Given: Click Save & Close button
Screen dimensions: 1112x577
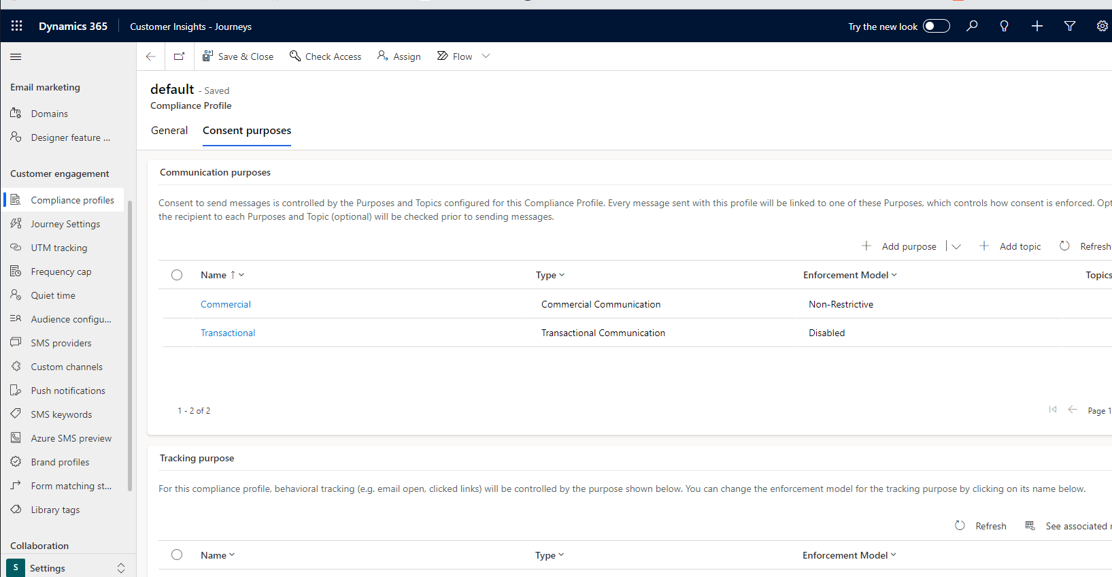Looking at the screenshot, I should pos(238,56).
